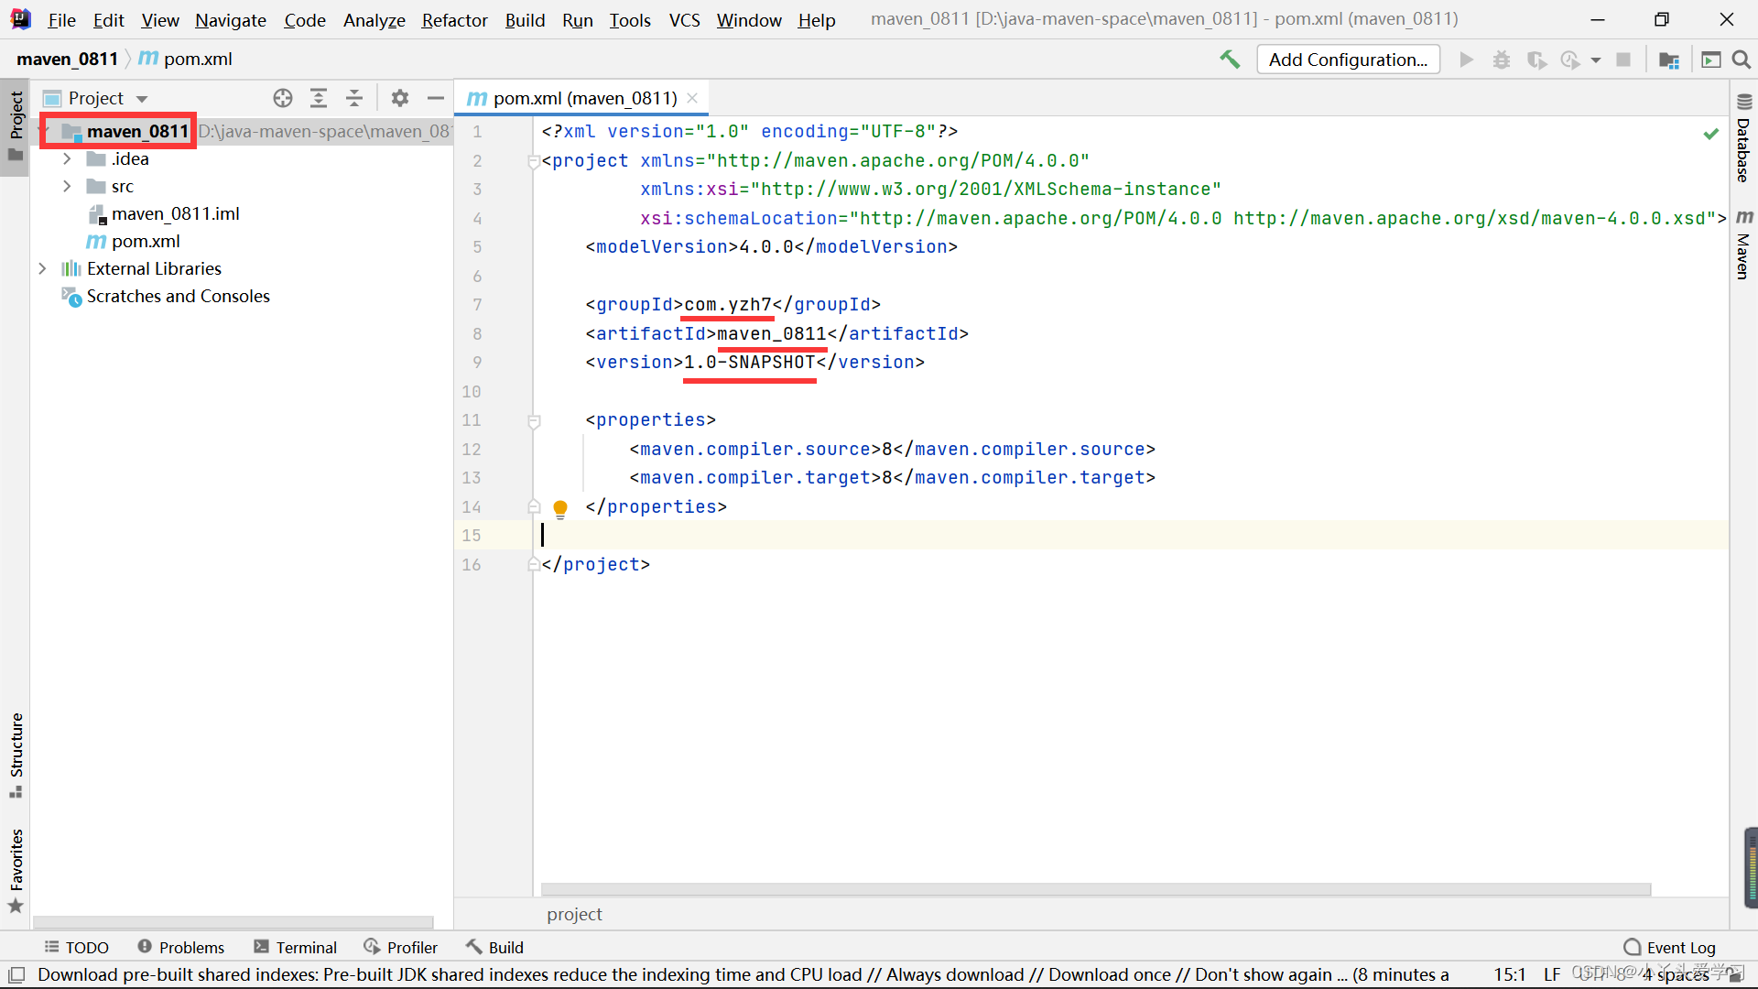Click the Run Anything icon beside search
This screenshot has height=989, width=1758.
click(x=1710, y=60)
